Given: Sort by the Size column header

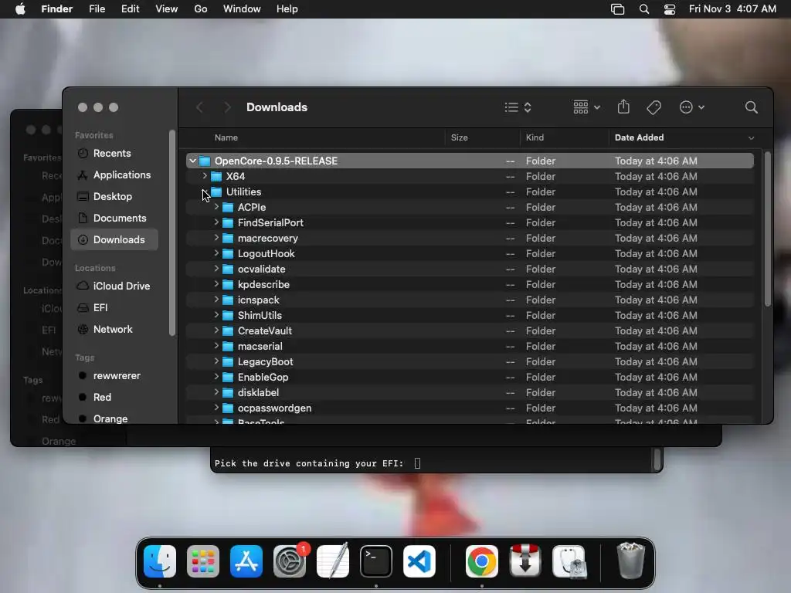Looking at the screenshot, I should pos(460,137).
